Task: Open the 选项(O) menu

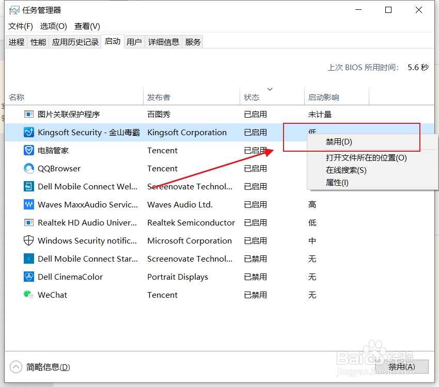Action: coord(54,26)
